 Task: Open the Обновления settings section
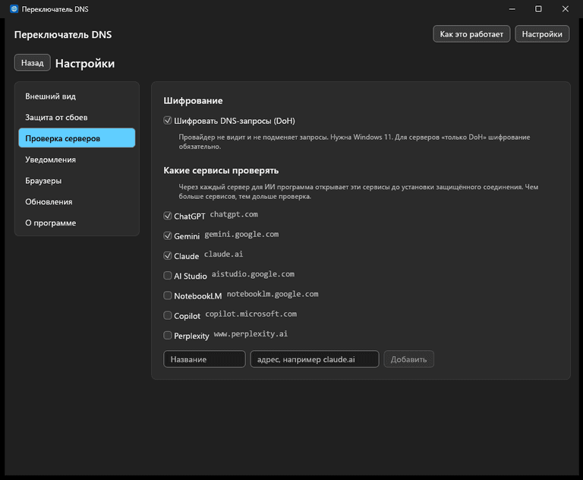point(77,202)
